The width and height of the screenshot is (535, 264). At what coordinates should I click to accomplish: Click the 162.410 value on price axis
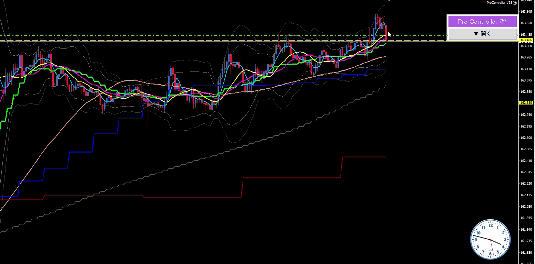tap(526, 161)
